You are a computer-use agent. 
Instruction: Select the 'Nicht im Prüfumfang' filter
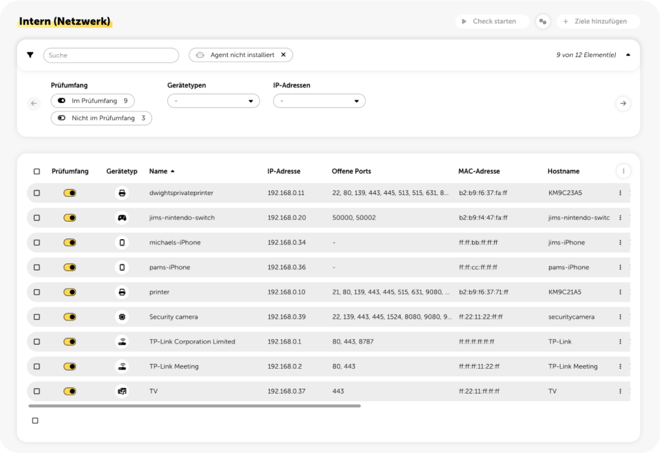[101, 118]
